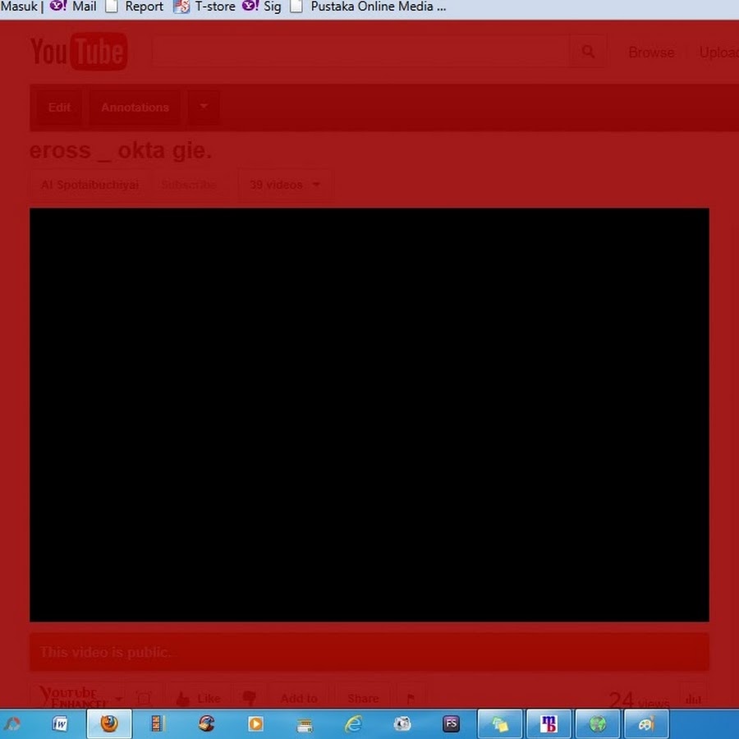Open the 39 videos dropdown

click(x=285, y=185)
